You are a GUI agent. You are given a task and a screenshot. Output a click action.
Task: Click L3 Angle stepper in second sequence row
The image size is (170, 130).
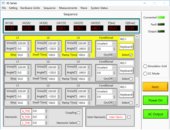click(x=89, y=73)
